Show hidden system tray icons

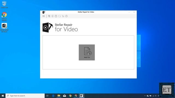[x=145, y=96]
